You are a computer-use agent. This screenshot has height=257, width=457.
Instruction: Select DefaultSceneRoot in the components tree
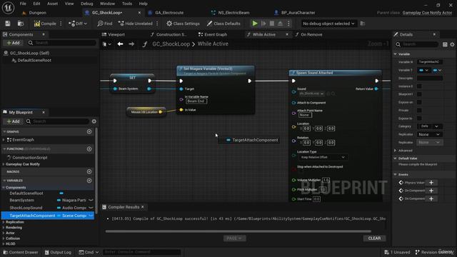tap(34, 60)
